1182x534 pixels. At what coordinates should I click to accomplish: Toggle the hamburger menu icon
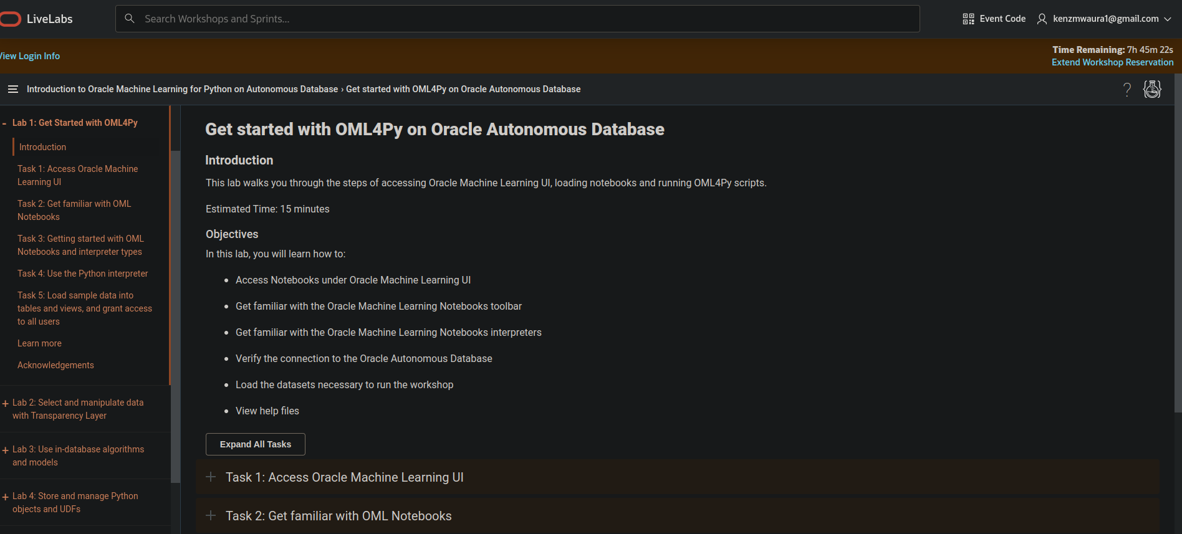pos(12,89)
